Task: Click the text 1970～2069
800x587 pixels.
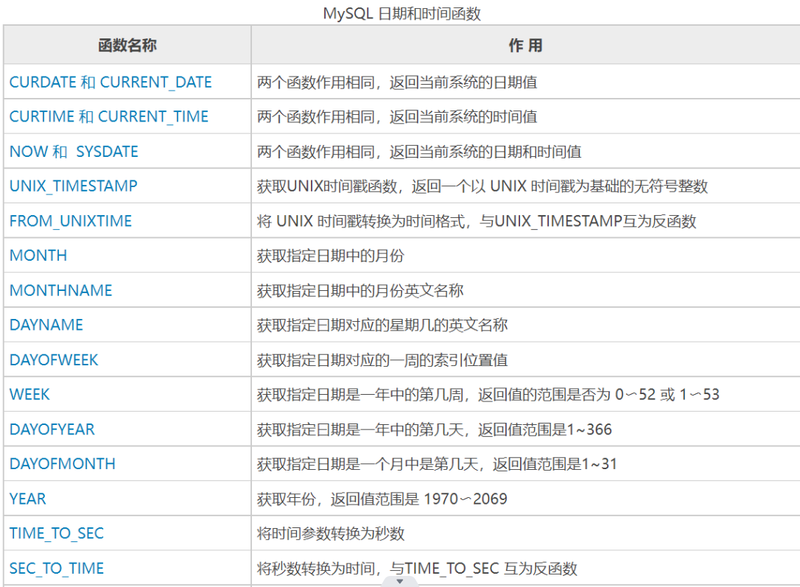Action: (466, 499)
